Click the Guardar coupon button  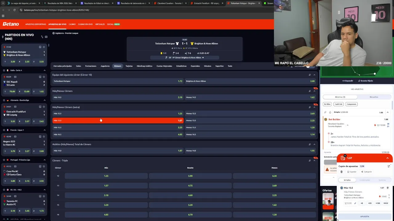(x=352, y=172)
